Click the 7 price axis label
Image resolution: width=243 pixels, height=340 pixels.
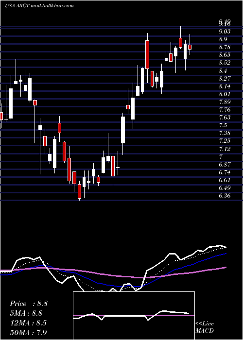click(x=221, y=157)
